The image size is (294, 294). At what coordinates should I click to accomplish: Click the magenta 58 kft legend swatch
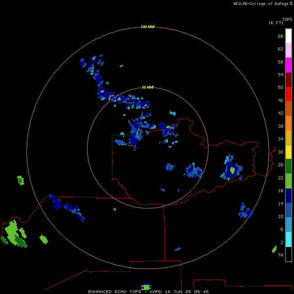[x=288, y=65]
